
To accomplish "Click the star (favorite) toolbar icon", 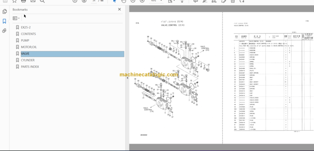I will click(x=14, y=1).
